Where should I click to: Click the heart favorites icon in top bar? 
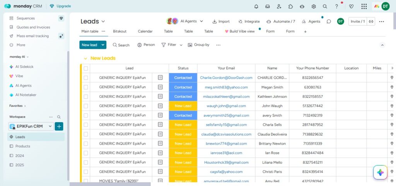click(351, 7)
